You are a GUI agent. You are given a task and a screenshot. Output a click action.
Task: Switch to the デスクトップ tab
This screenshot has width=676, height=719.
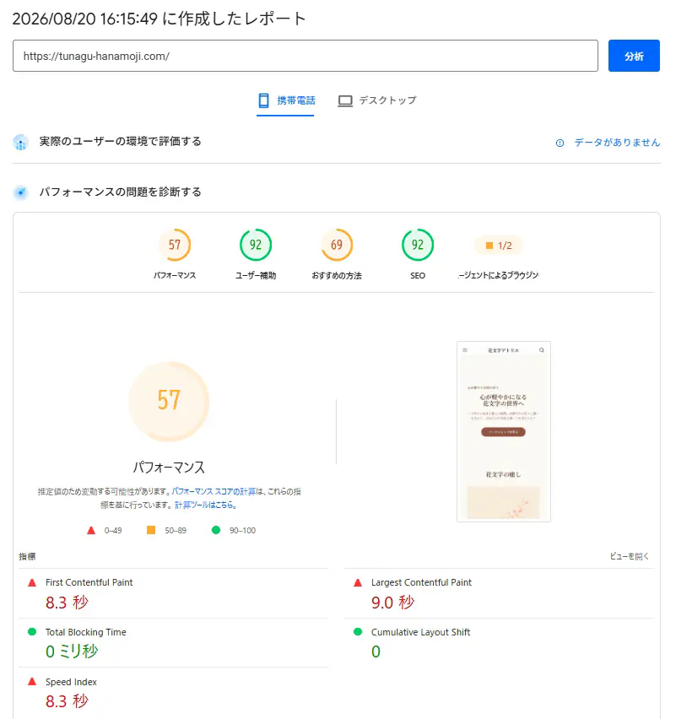coord(377,101)
